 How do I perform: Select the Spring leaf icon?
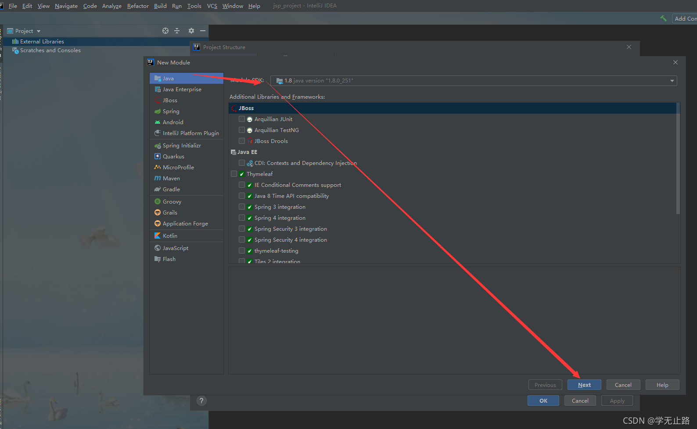158,111
